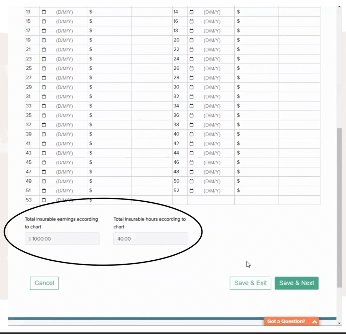Click earnings field for pay period 36
Screen dimensions: 346x334
[x=257, y=115]
